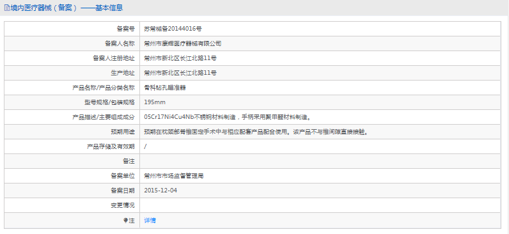
Task: Select the filing number 苏常械备20144016号
Action: click(173, 29)
